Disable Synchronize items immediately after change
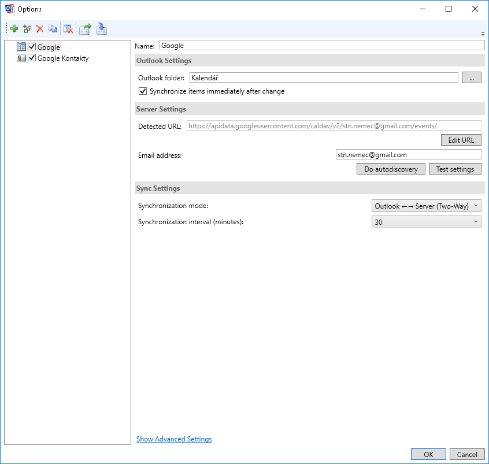This screenshot has width=489, height=464. (x=143, y=91)
